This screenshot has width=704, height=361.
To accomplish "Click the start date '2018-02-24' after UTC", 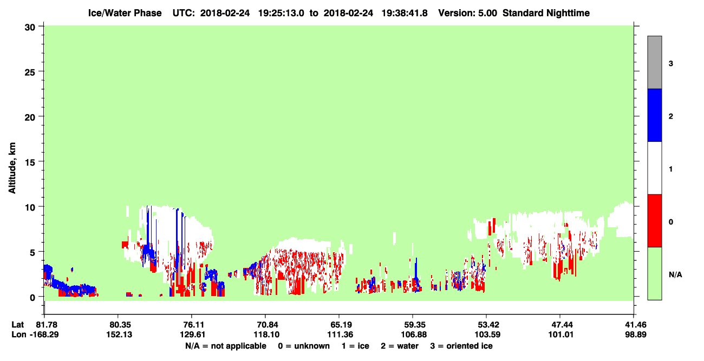I will [225, 13].
